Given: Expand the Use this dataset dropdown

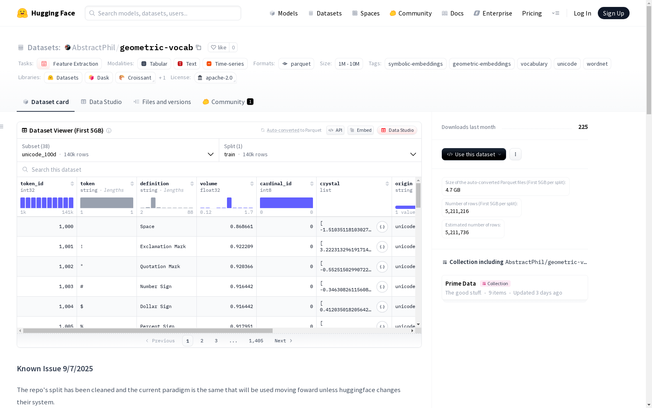Looking at the screenshot, I should (x=474, y=154).
